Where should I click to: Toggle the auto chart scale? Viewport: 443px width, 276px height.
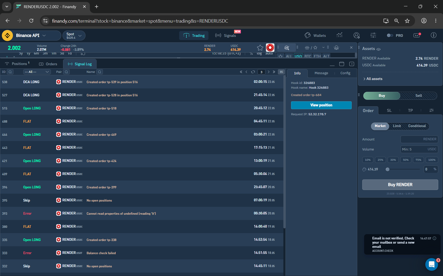pos(269,53)
